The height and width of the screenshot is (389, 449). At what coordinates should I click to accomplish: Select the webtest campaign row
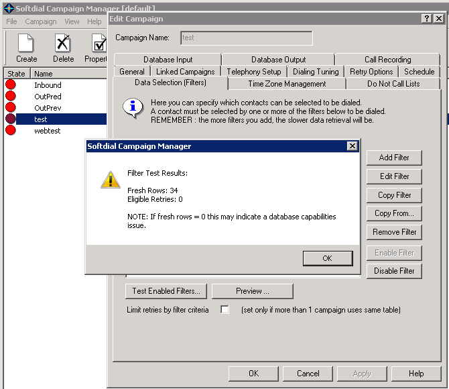point(56,131)
